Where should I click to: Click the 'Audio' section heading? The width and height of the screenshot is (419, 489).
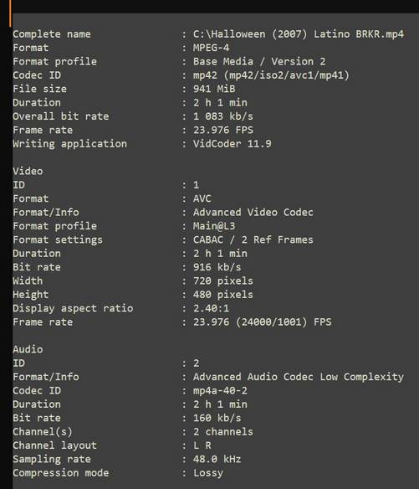click(28, 349)
